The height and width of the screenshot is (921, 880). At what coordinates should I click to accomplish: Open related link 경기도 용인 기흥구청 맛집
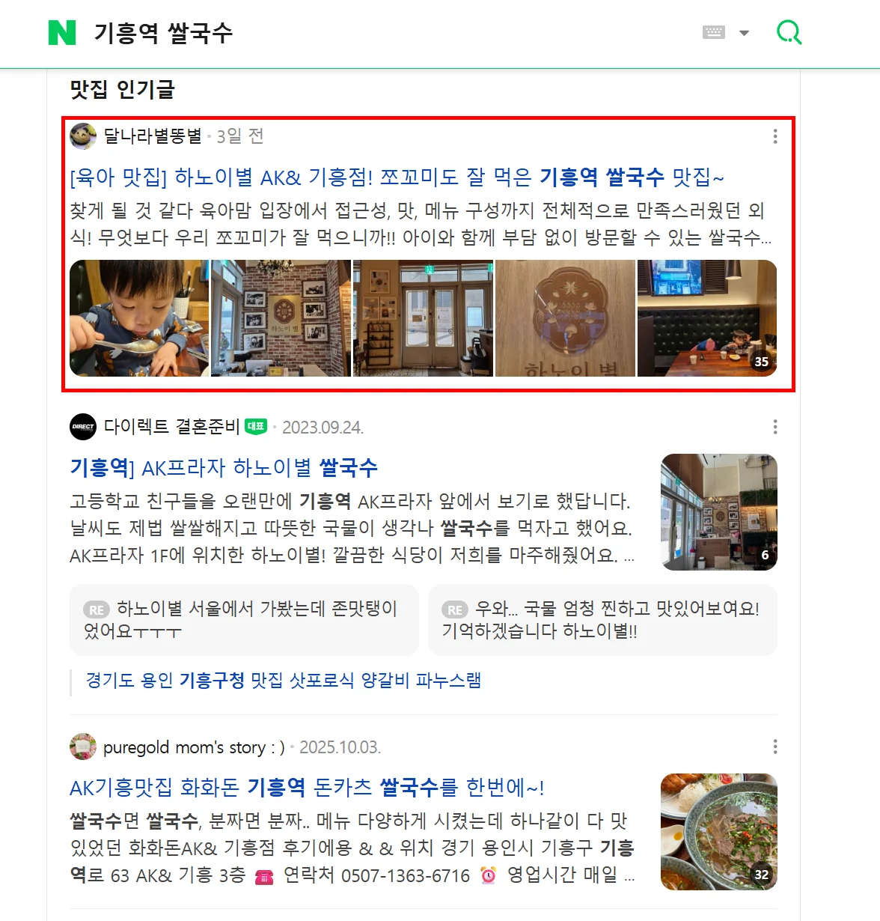click(284, 681)
